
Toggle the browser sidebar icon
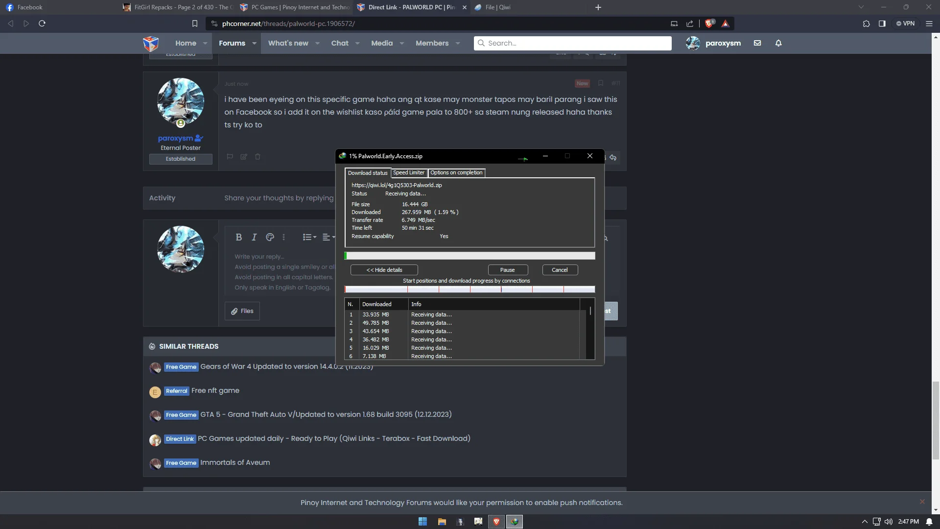pyautogui.click(x=882, y=24)
